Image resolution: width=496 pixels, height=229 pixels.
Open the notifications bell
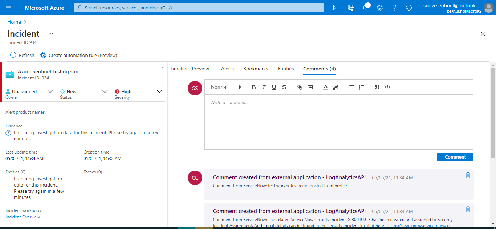366,7
